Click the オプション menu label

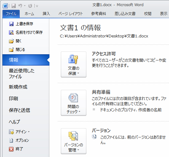[22, 140]
